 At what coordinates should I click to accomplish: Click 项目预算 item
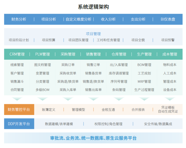tap(49, 40)
